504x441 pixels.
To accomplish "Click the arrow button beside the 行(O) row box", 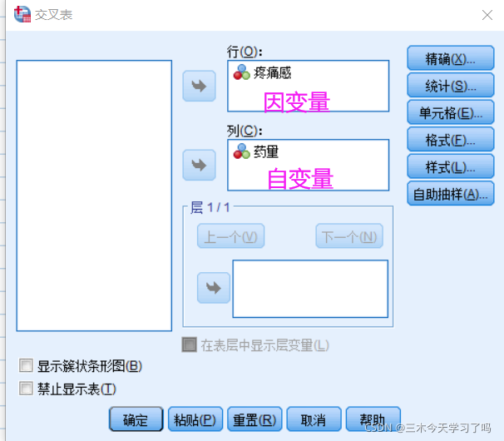I will tap(199, 86).
